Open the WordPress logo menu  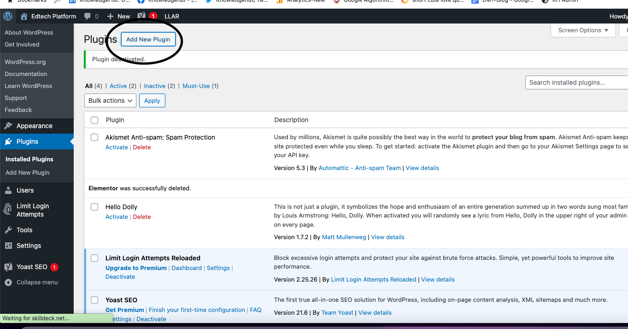[x=8, y=16]
